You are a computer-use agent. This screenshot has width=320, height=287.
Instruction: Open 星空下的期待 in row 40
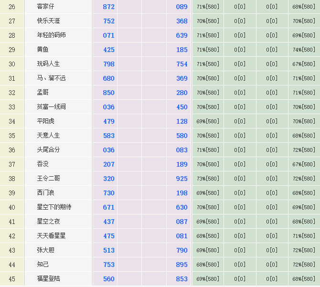point(54,207)
